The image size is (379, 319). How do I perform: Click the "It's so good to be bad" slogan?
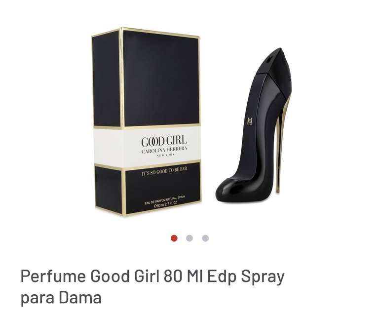click(164, 171)
